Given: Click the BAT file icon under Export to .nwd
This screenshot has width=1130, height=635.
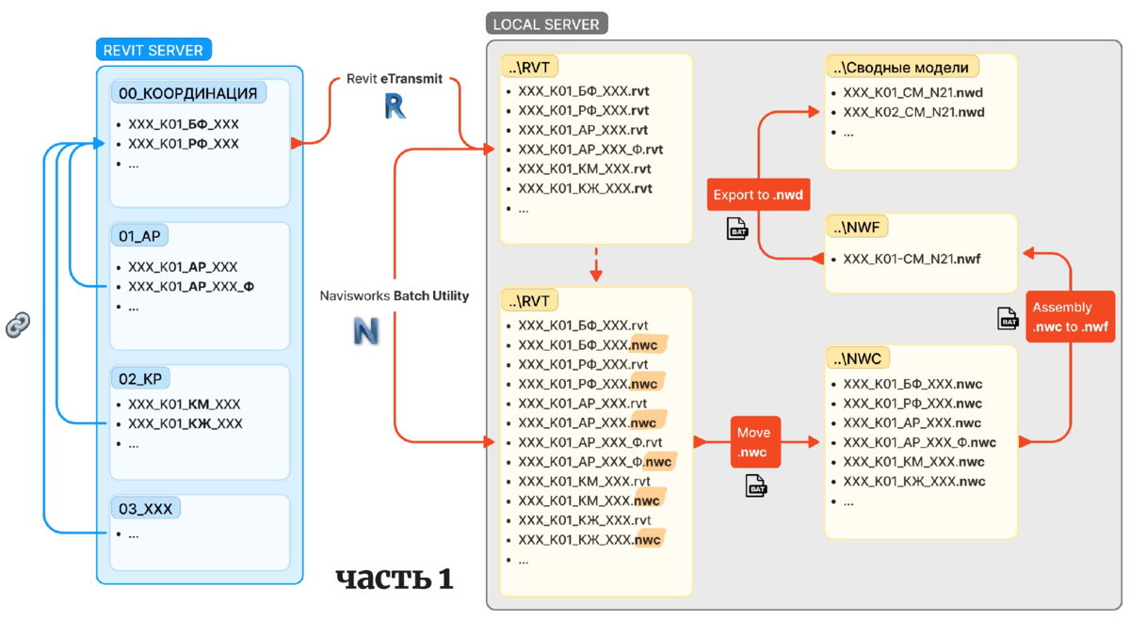Looking at the screenshot, I should pyautogui.click(x=737, y=228).
